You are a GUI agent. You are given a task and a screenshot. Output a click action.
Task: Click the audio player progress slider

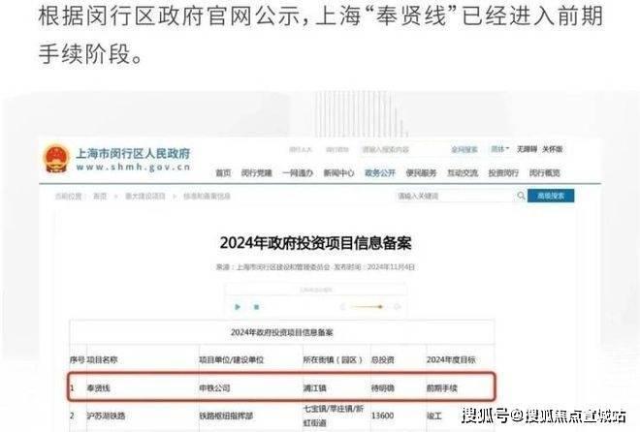coord(367,306)
